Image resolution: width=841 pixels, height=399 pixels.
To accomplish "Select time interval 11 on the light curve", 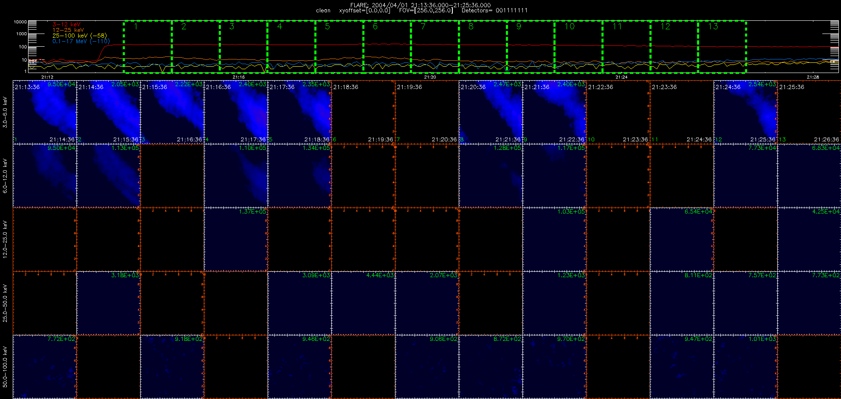I will pyautogui.click(x=627, y=47).
